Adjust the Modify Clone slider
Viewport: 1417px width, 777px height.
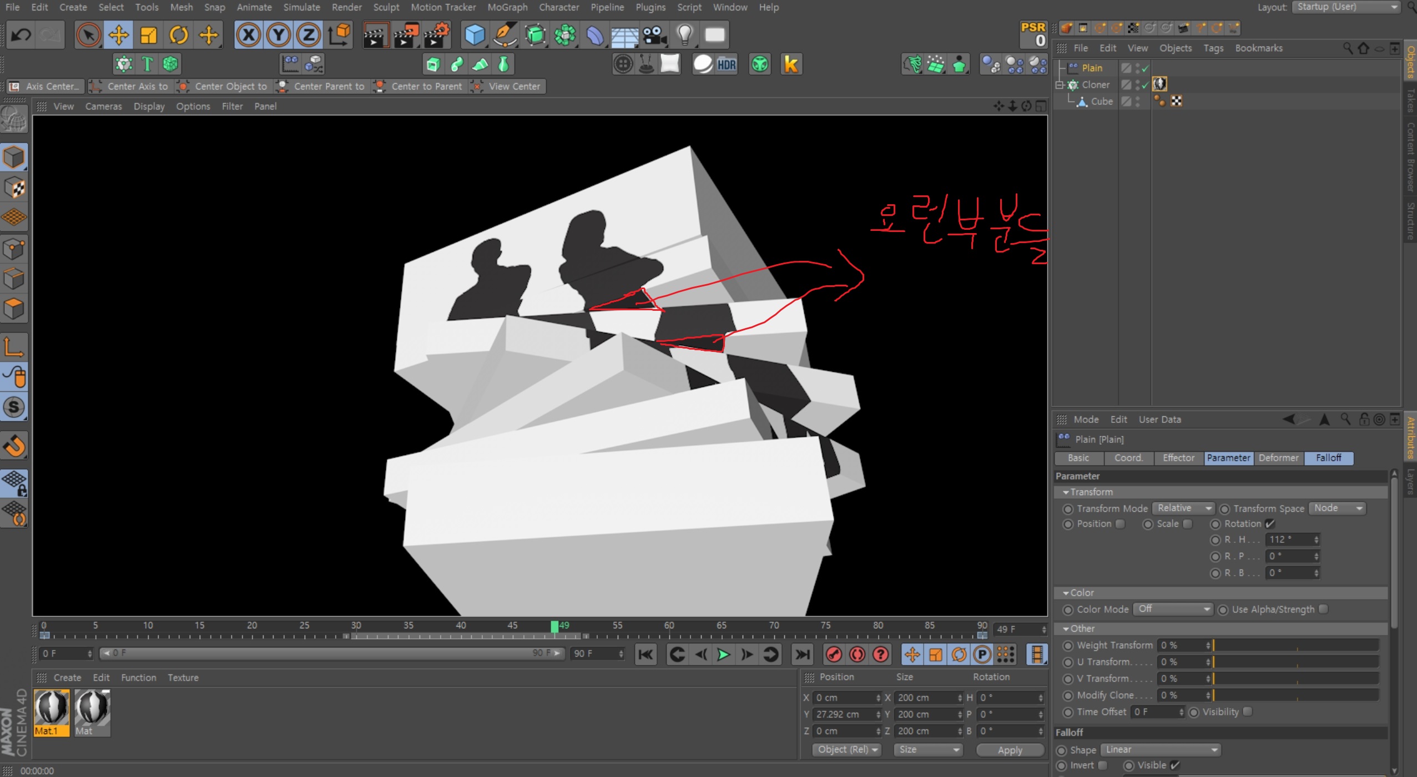pyautogui.click(x=1295, y=695)
